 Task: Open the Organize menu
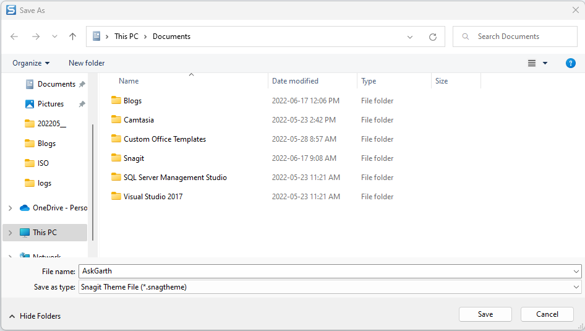[31, 63]
